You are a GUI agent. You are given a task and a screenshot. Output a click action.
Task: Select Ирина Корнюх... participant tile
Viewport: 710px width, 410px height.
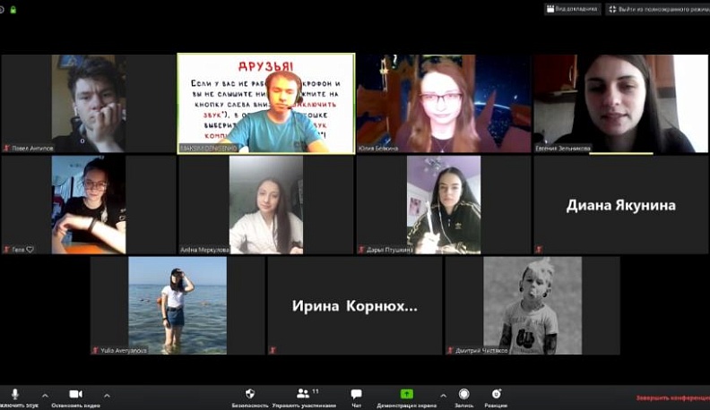point(354,305)
